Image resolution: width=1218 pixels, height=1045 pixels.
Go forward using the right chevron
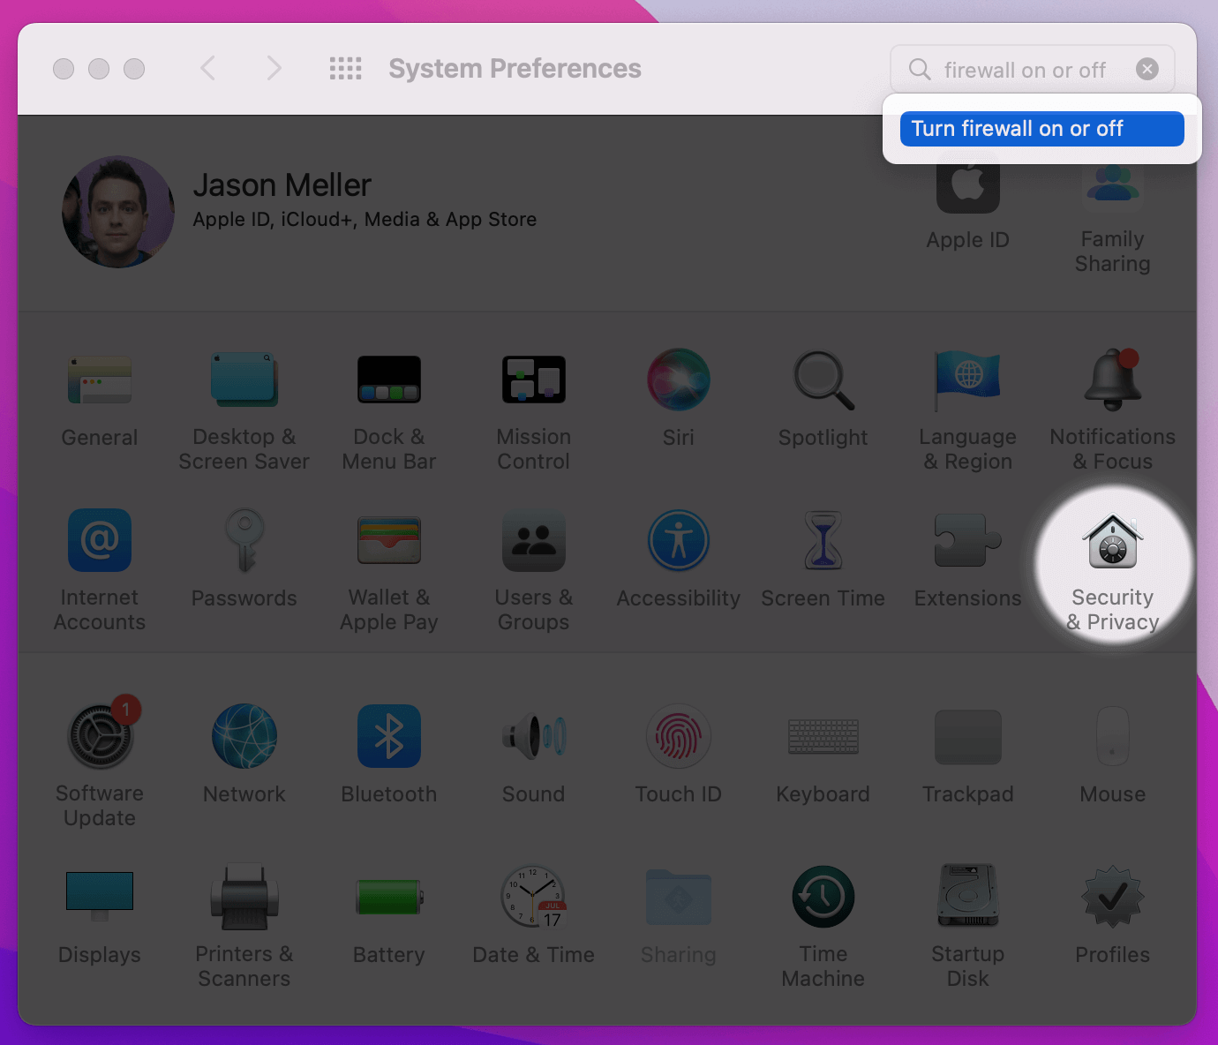click(274, 69)
